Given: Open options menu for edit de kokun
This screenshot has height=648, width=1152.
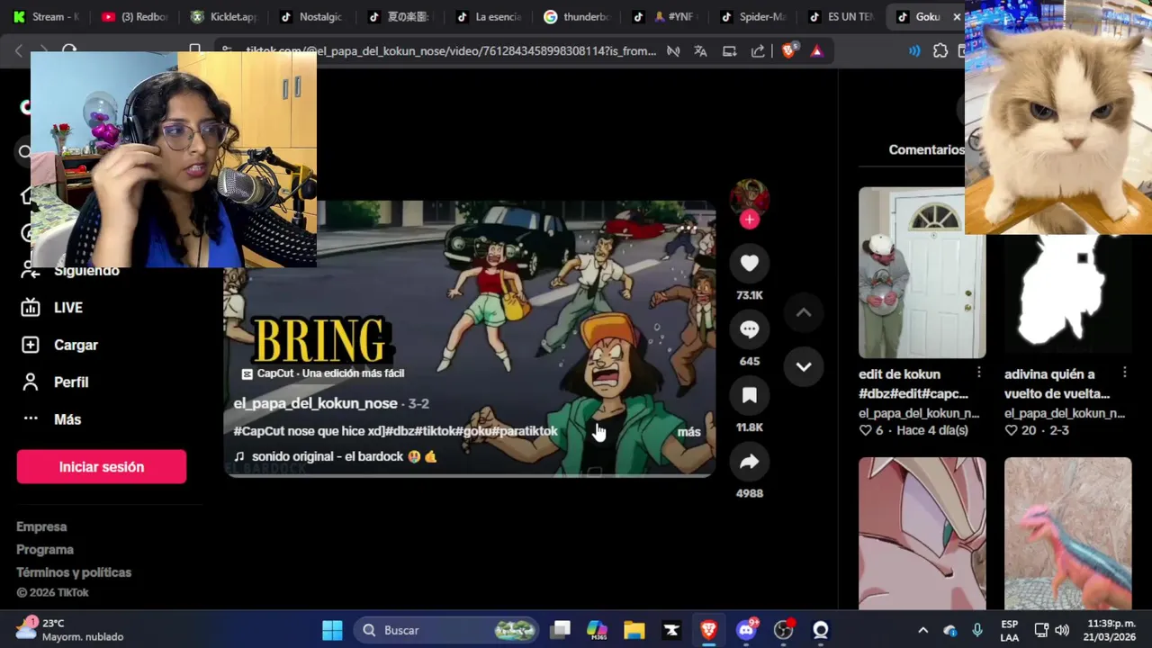Looking at the screenshot, I should coord(979,373).
